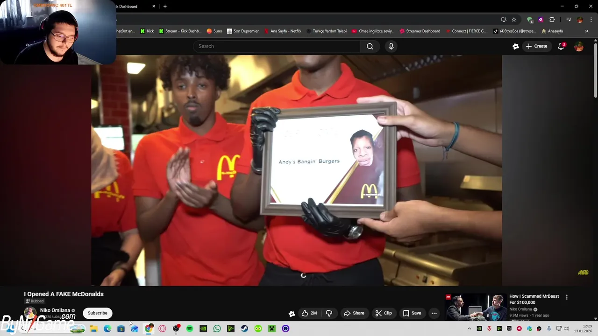Start voice search with microphone icon
This screenshot has height=336, width=598.
coord(391,46)
